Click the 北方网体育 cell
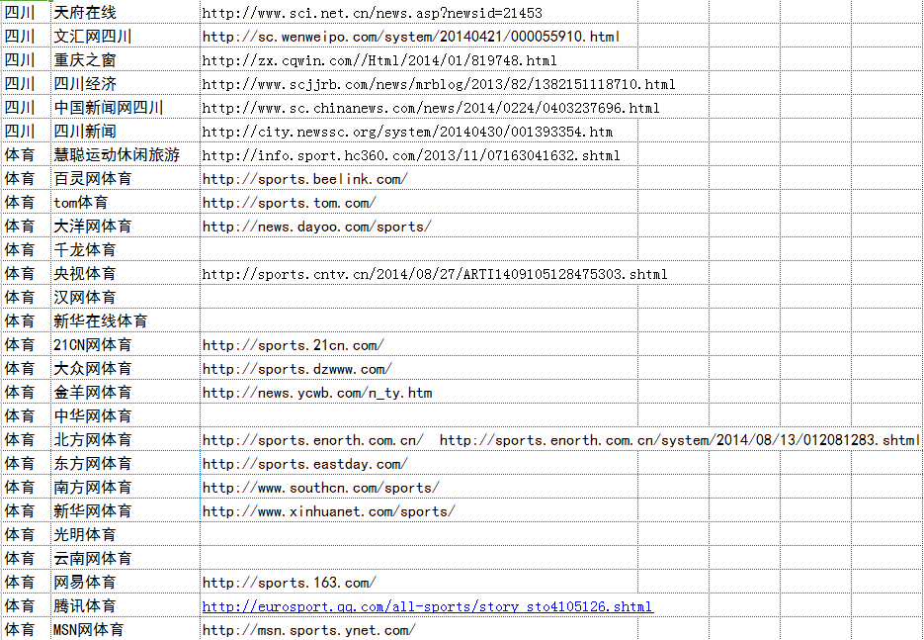Screen dimensions: 924x640 click(x=125, y=439)
